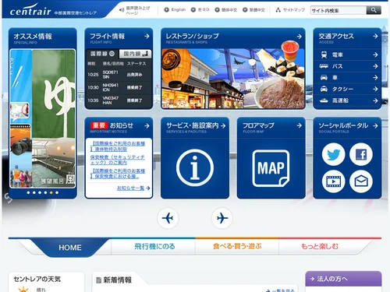Image resolution: width=390 pixels, height=292 pixels.
Task: Click the arrow in サービス・施設案内 header
Action: point(223,125)
